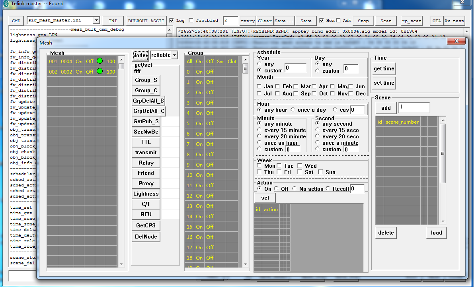Click the scene load button
This screenshot has width=474, height=287.
pyautogui.click(x=437, y=233)
